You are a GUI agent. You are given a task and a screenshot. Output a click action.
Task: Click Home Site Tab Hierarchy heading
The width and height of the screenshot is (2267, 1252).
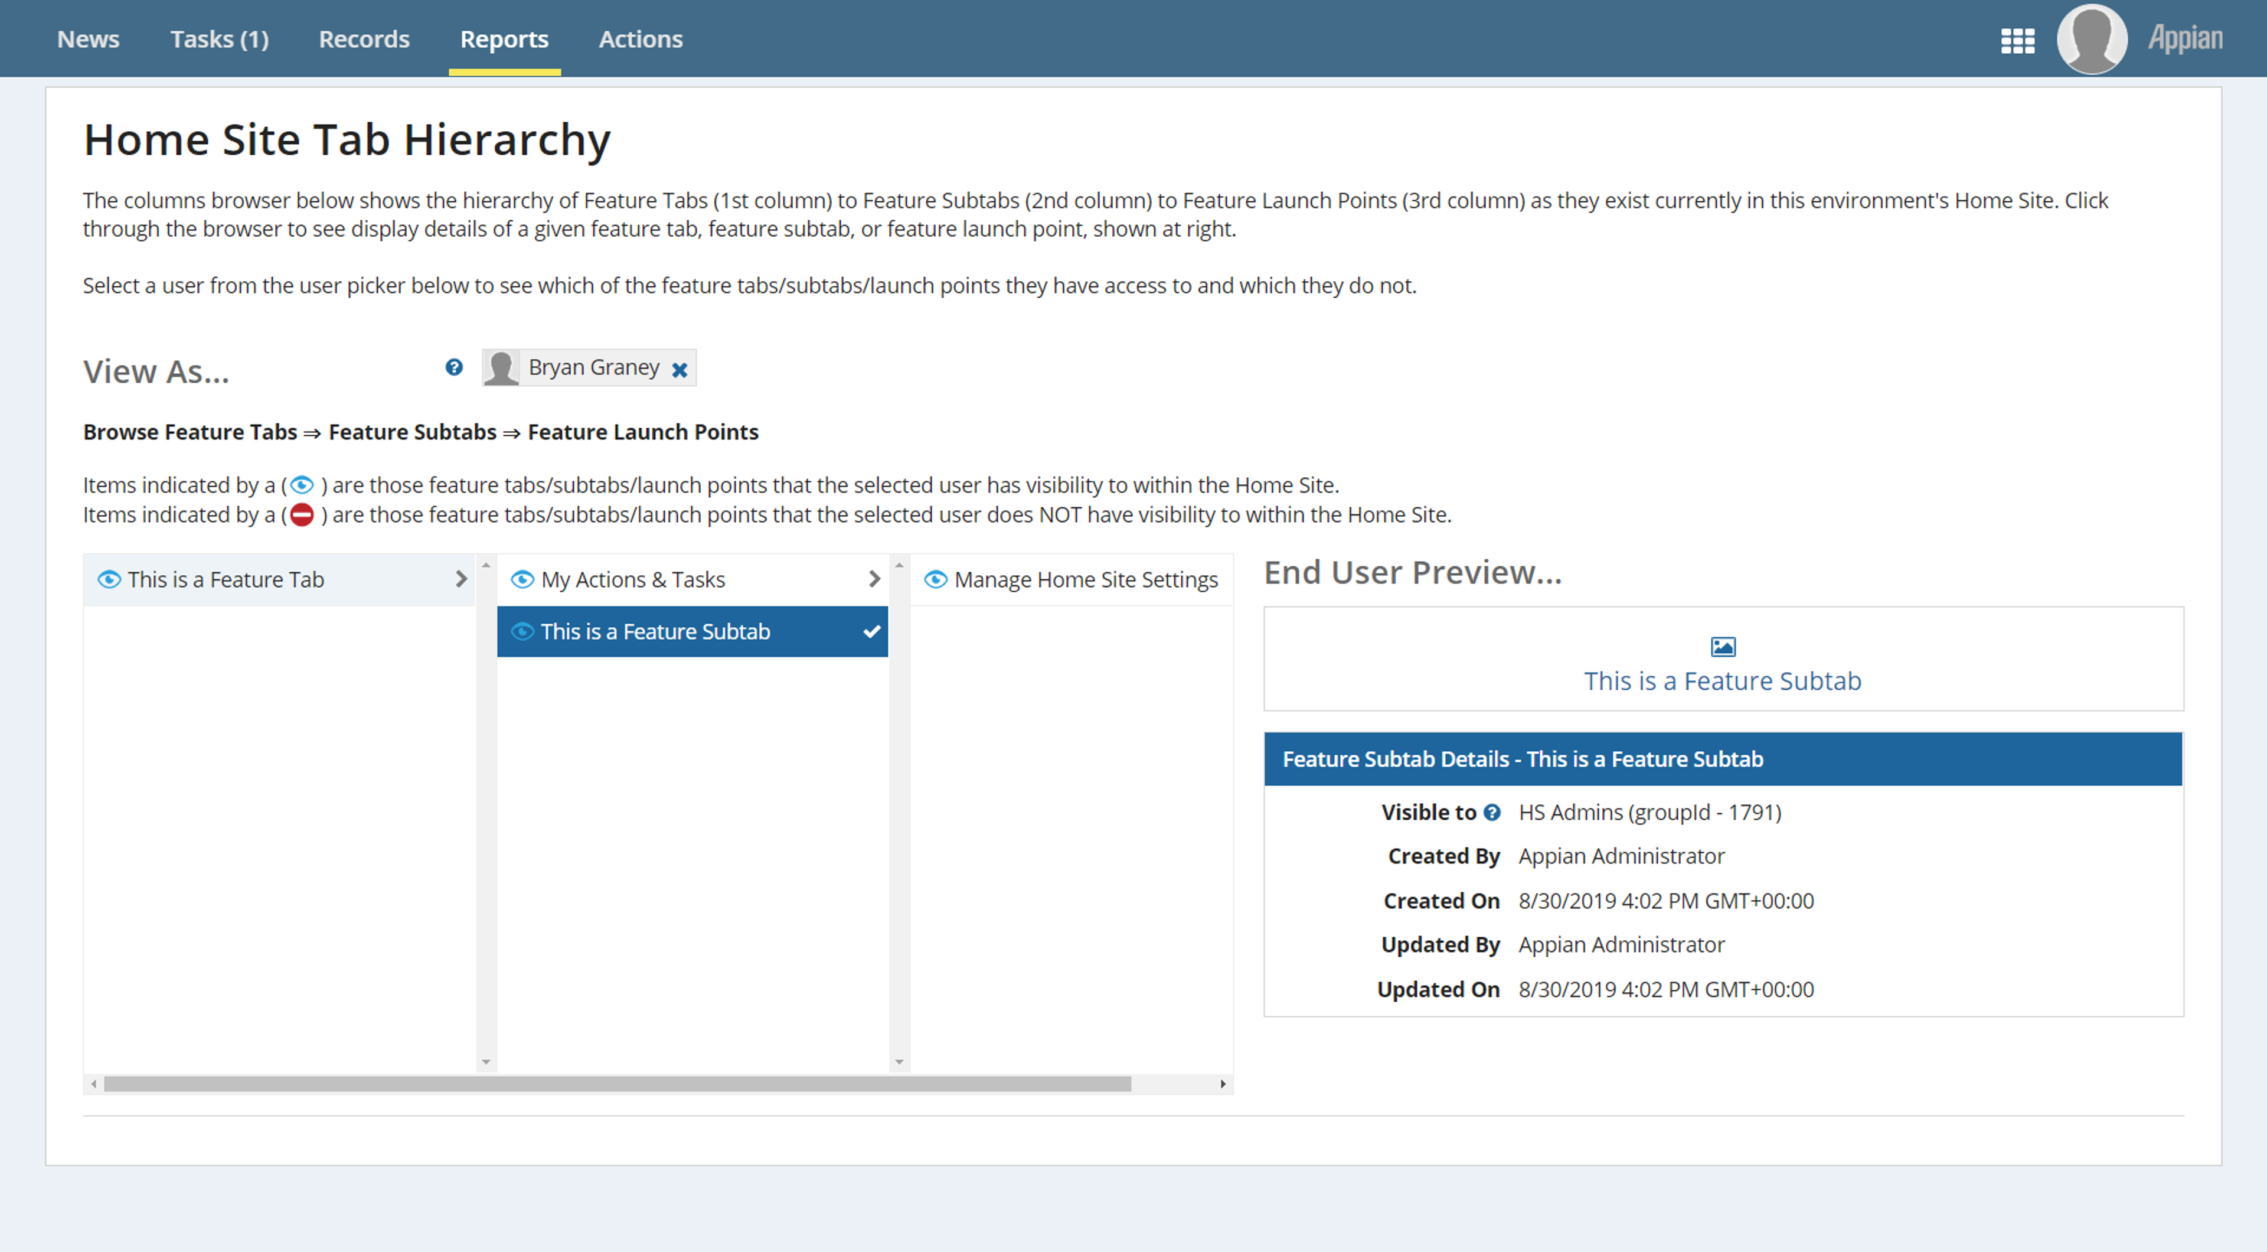pos(347,140)
